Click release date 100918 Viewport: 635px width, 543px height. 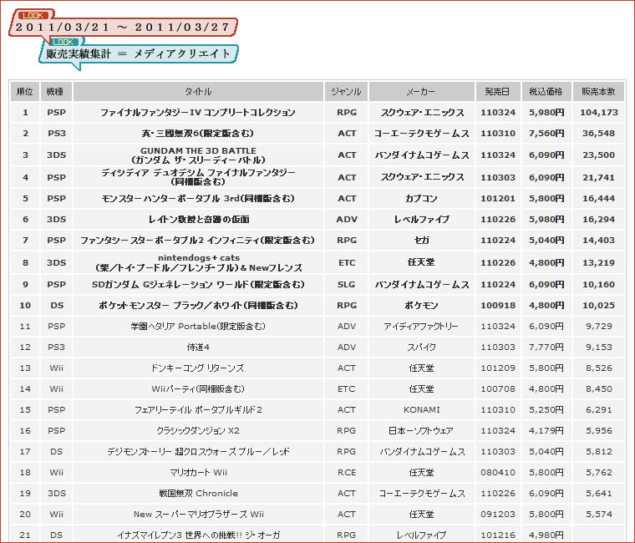[498, 305]
